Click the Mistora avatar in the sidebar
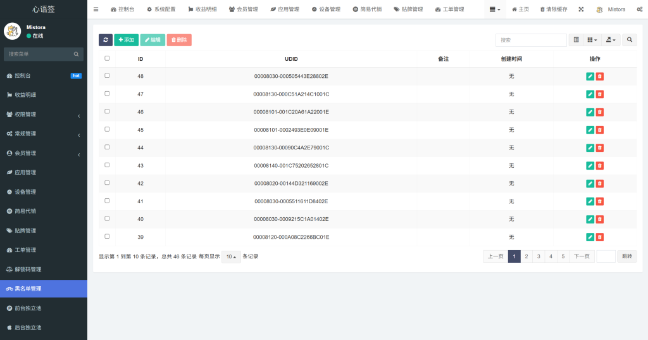The image size is (648, 340). coord(13,31)
